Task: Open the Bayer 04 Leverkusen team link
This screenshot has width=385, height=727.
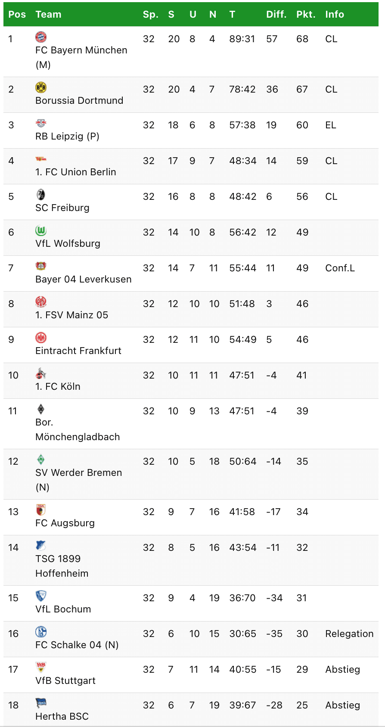Action: click(x=84, y=279)
